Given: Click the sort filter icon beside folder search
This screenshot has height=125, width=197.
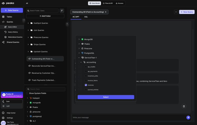Looking at the screenshot, I should (x=62, y=11).
